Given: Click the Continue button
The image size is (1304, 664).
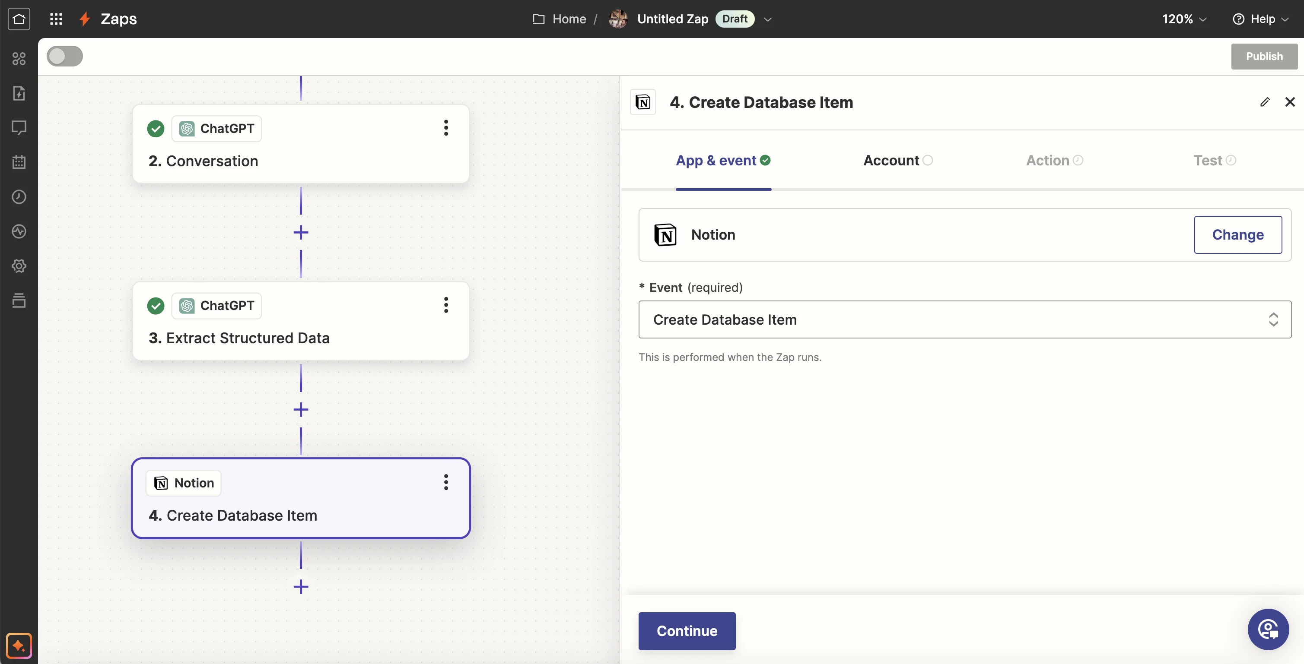Looking at the screenshot, I should pos(687,631).
